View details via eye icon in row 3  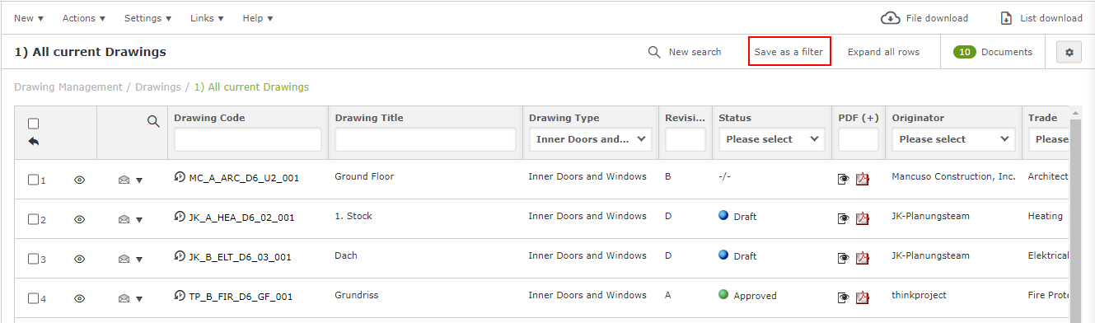coord(80,259)
